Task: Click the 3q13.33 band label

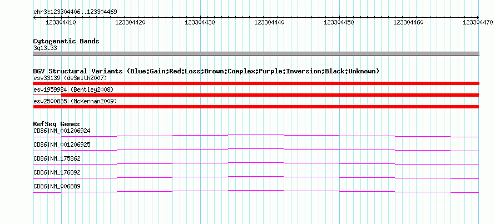Action: [x=45, y=48]
